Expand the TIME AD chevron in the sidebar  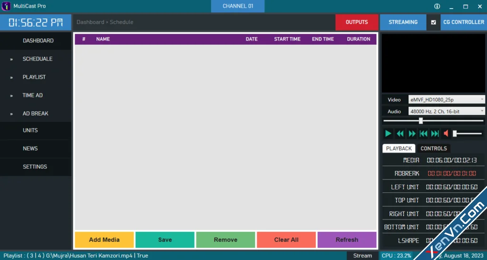[11, 96]
